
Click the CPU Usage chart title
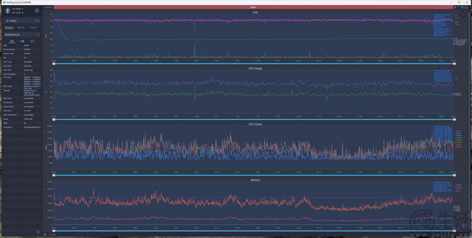click(255, 69)
